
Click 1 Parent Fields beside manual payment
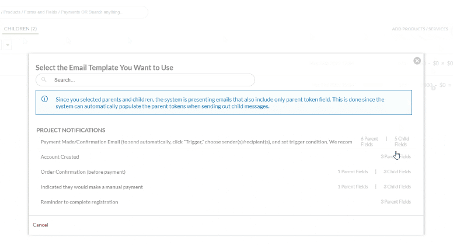coord(353,187)
